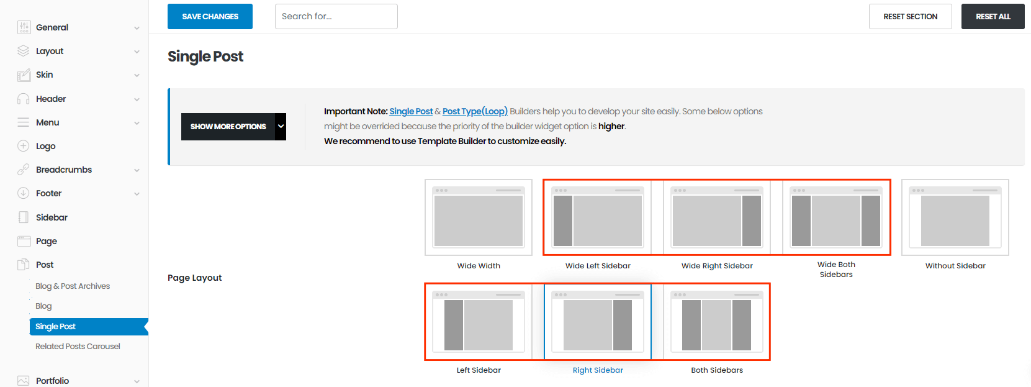
Task: Choose the Wide Left Sidebar layout
Action: [598, 217]
